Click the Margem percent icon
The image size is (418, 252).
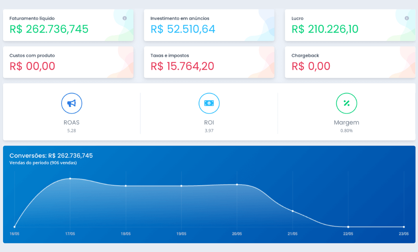pos(346,103)
